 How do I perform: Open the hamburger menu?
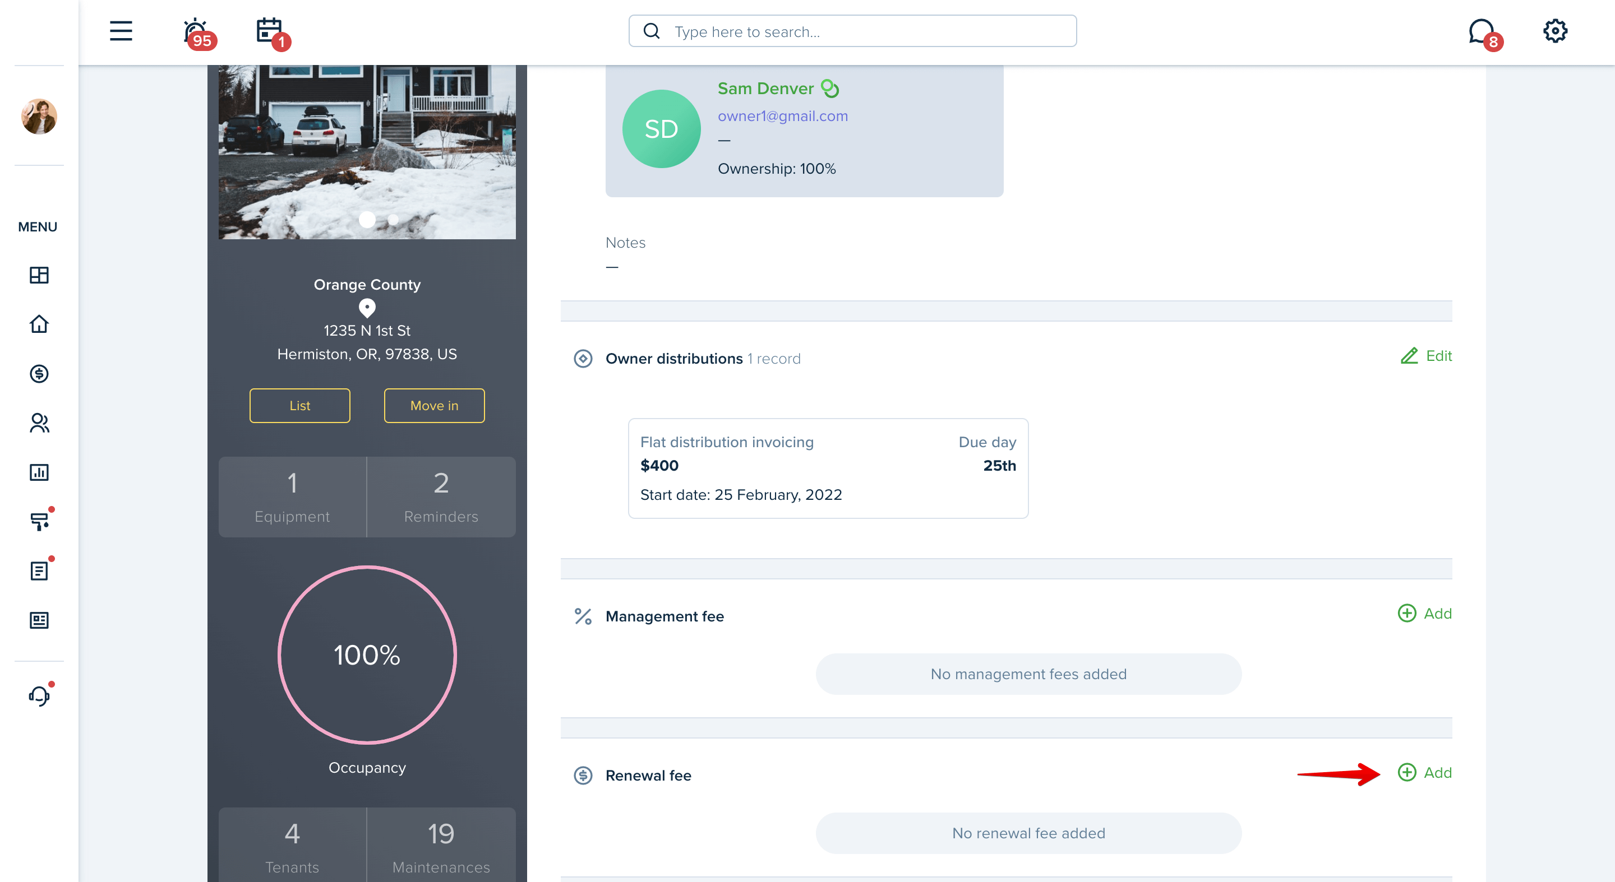(x=121, y=31)
